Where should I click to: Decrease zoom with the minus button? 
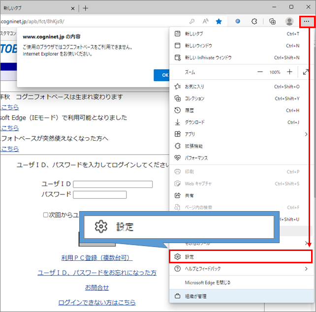260,72
